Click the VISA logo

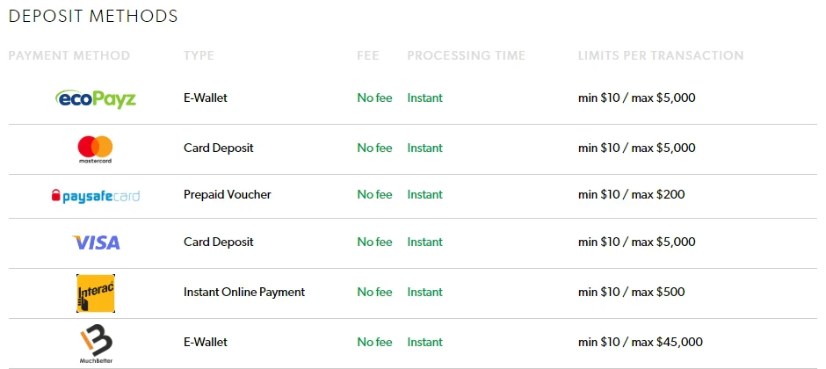click(96, 242)
